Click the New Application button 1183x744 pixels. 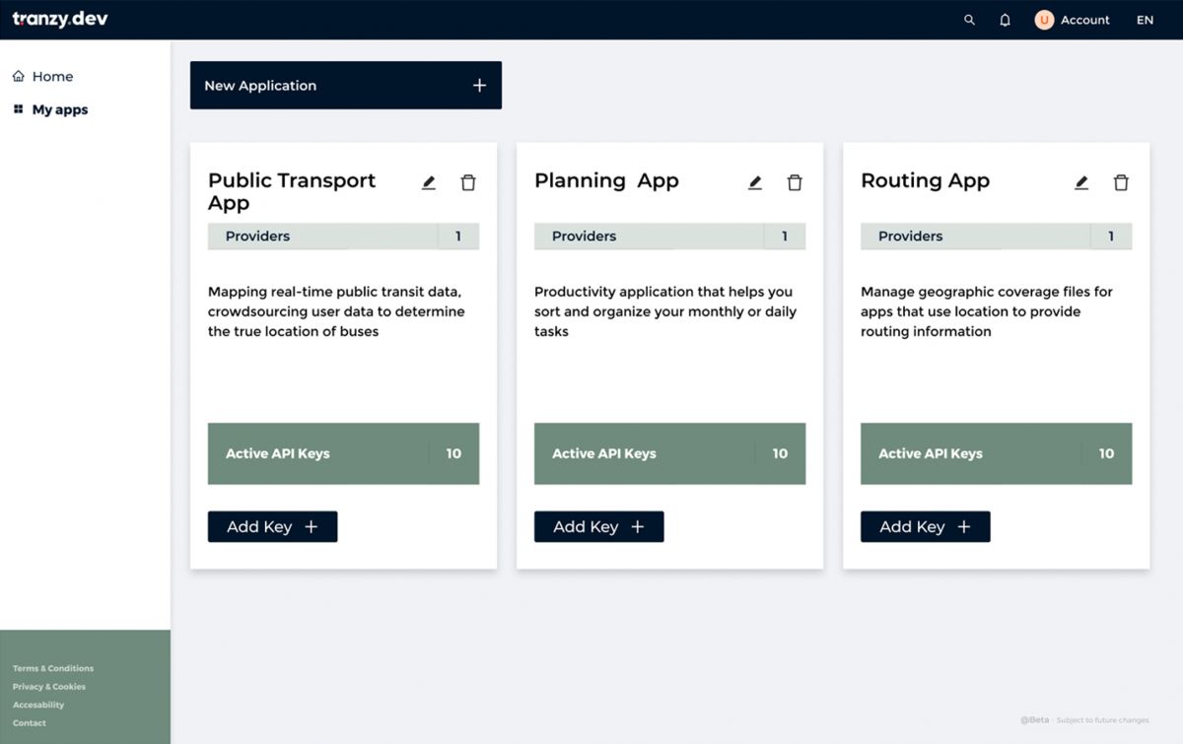[x=345, y=85]
